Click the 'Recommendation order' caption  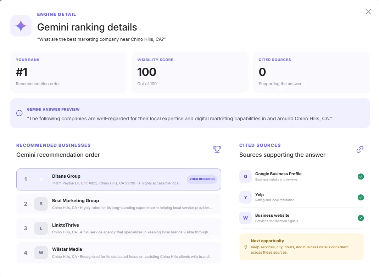[x=38, y=84]
